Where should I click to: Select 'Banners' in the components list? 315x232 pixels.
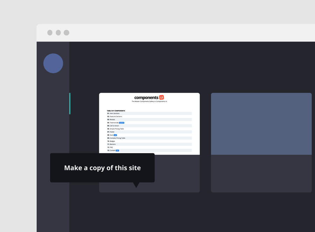(x=113, y=144)
